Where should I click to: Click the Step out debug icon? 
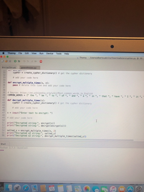[x=32, y=61]
